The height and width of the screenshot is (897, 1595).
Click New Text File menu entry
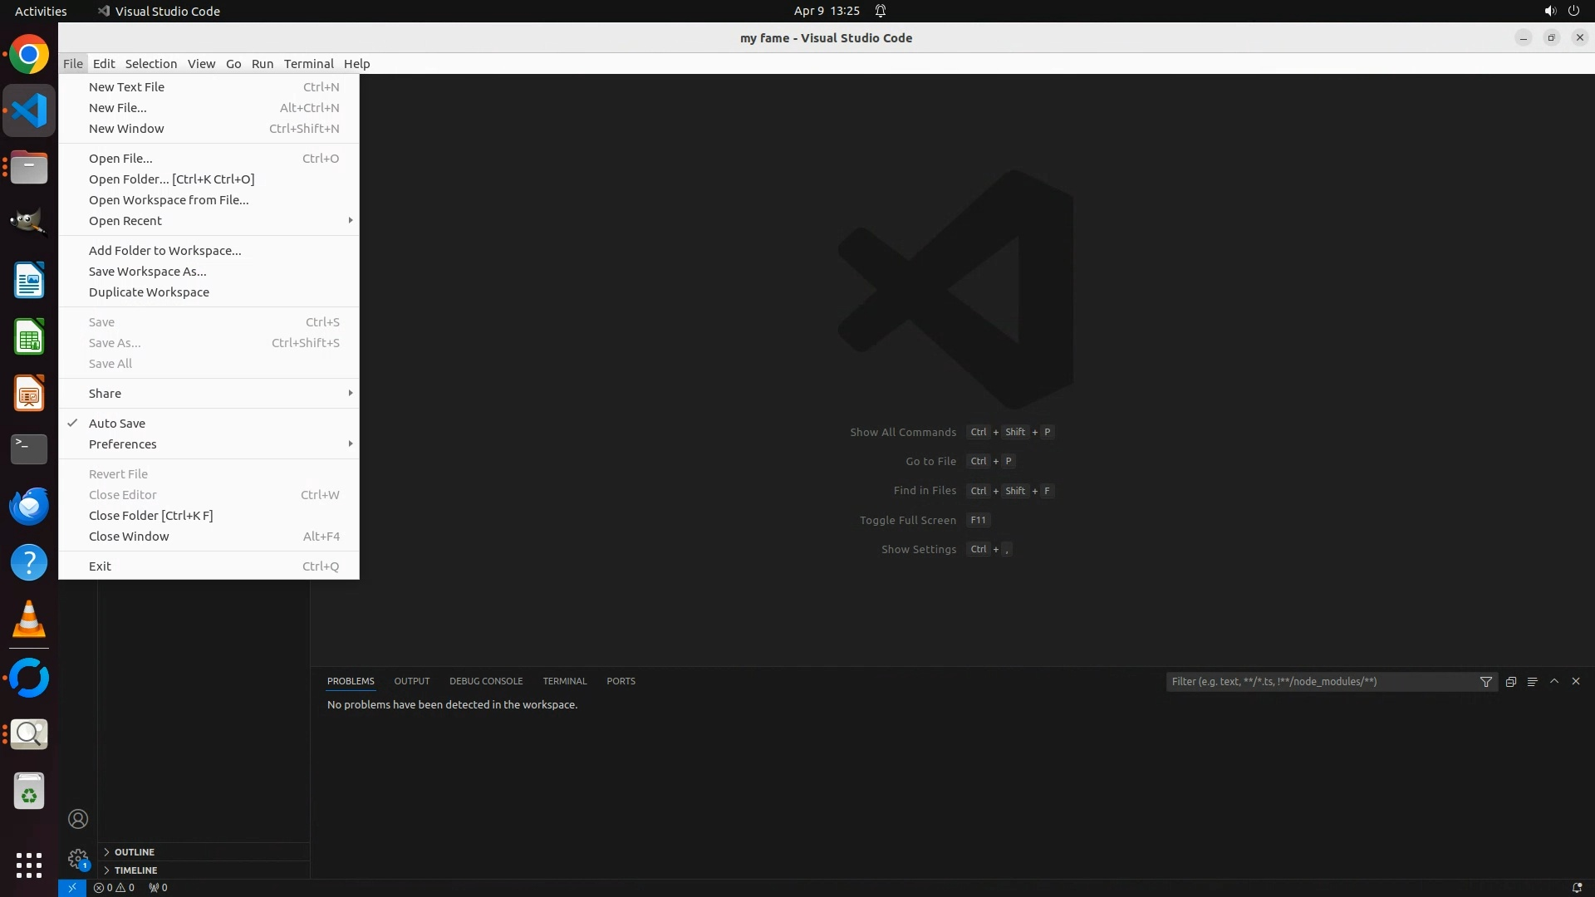[126, 86]
